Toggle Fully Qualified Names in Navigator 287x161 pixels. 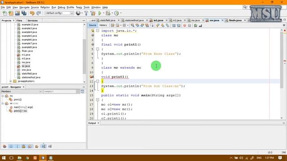[x=37, y=146]
